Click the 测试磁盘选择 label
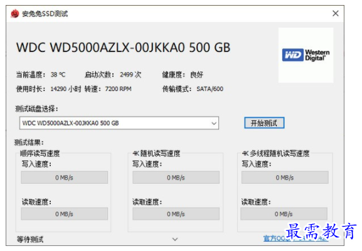Screen dimensions: 362x251 click(x=36, y=109)
